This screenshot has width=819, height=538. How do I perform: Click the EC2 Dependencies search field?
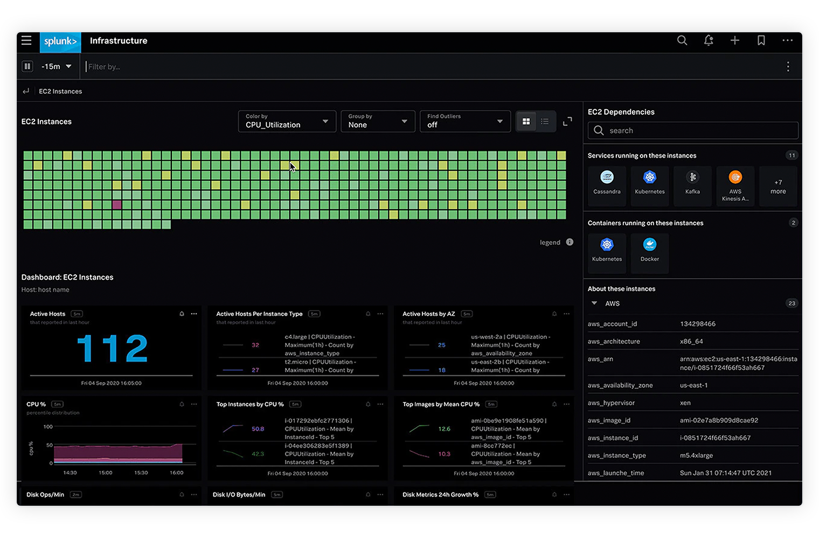(692, 130)
